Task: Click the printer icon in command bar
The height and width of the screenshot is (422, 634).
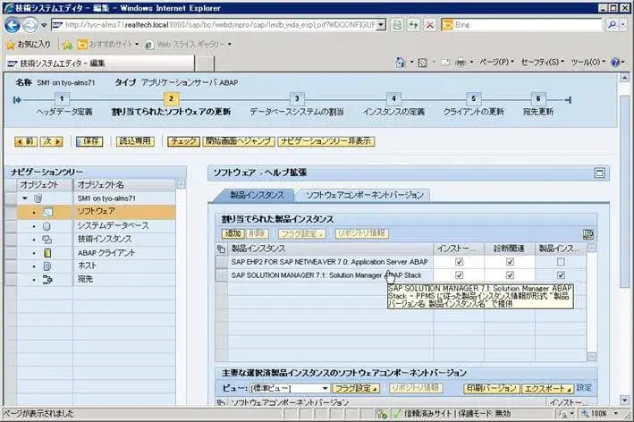Action: [461, 63]
